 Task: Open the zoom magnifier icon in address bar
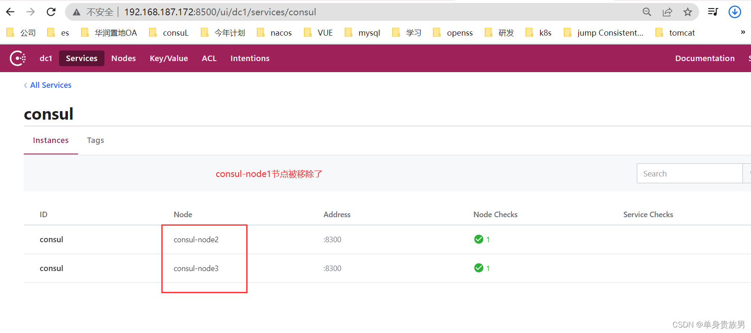(647, 12)
